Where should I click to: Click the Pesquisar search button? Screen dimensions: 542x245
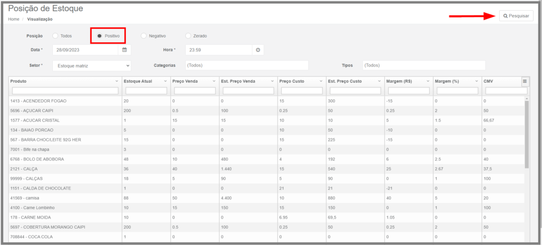(516, 16)
